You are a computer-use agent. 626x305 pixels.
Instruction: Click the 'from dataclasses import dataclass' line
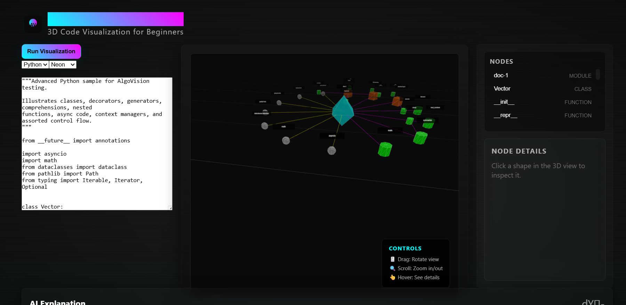click(74, 167)
